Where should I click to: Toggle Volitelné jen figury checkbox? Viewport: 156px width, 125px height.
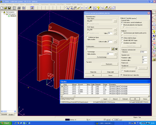coord(87,37)
